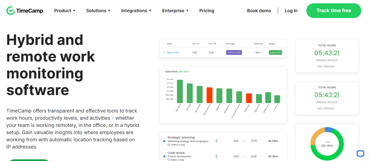371x161 pixels.
Task: Open the Sep 4, Mon date link
Action: point(173,52)
